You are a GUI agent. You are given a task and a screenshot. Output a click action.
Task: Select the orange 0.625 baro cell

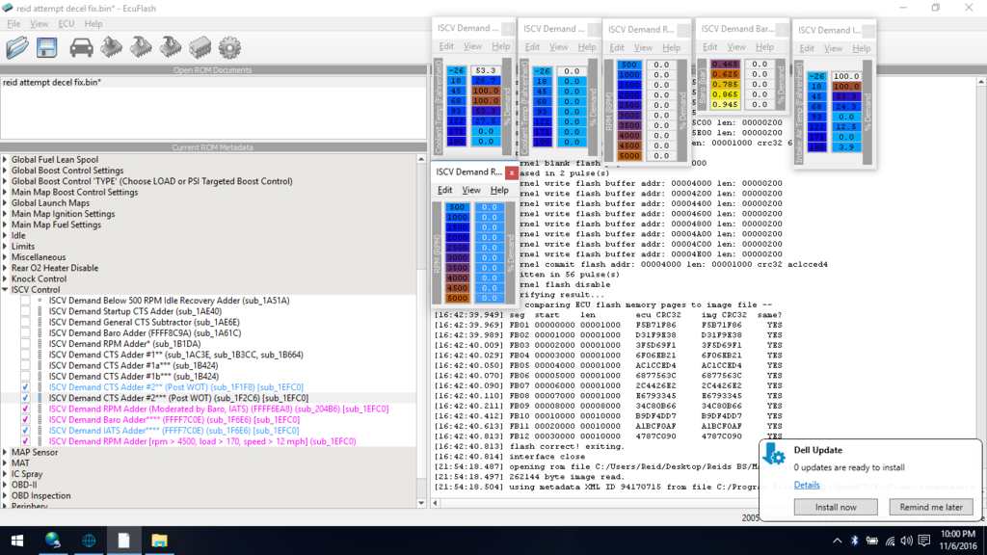[x=725, y=74]
